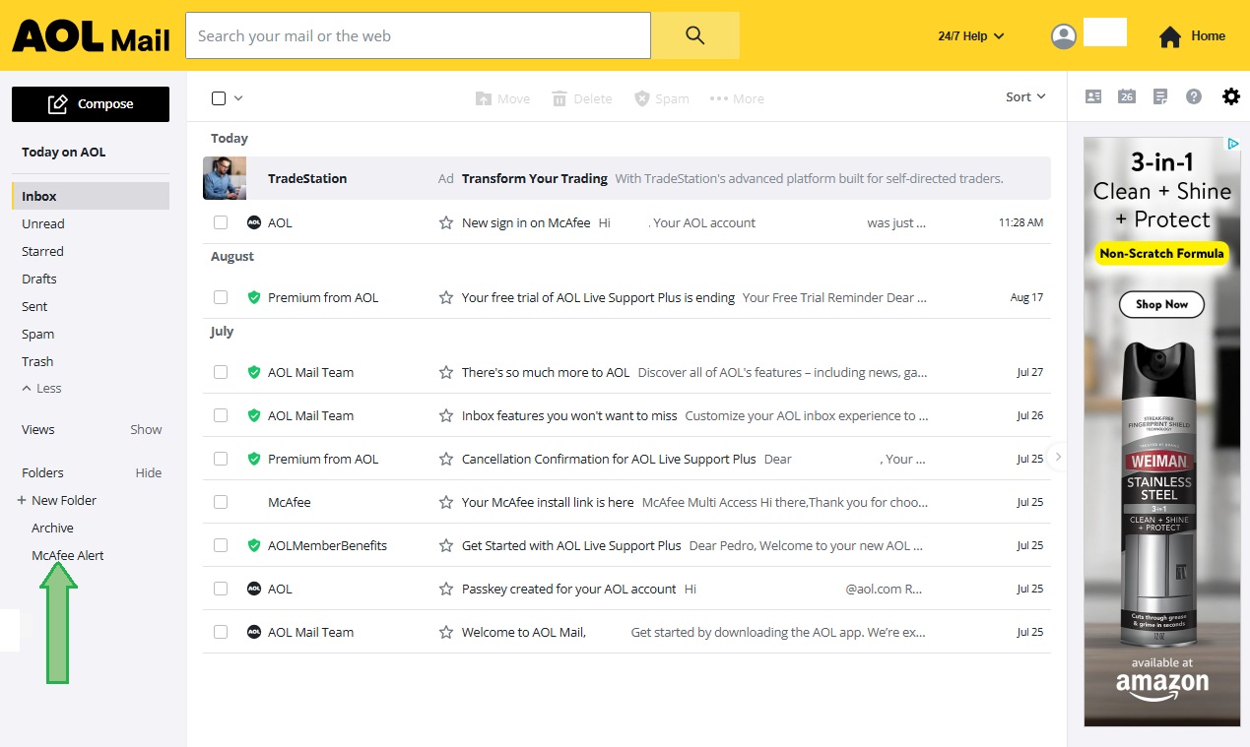Open the Trash folder
The height and width of the screenshot is (747, 1250).
37,361
